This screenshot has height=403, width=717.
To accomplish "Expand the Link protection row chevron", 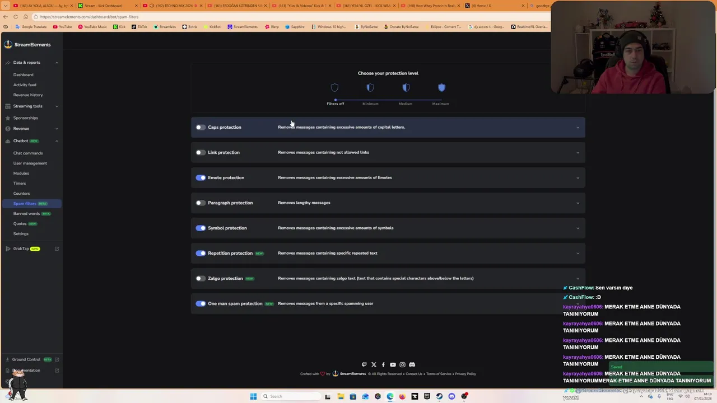I will [x=578, y=153].
